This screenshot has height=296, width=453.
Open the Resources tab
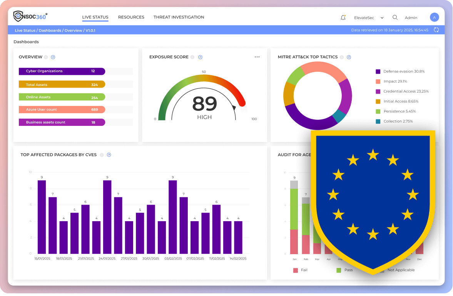tap(131, 17)
